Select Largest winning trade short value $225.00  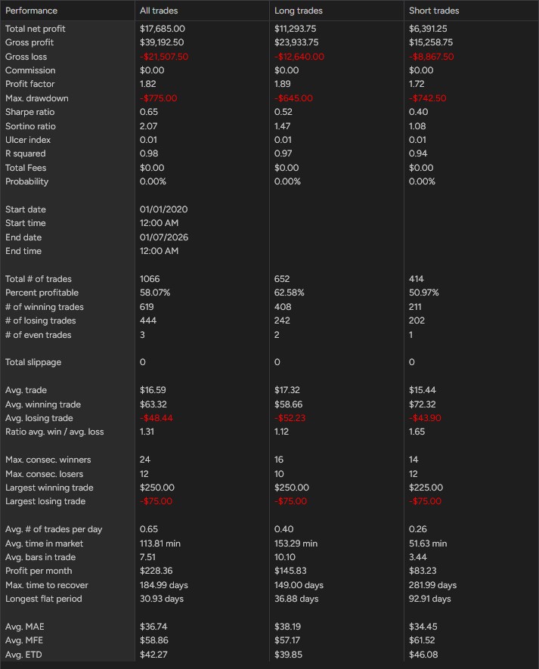pyautogui.click(x=426, y=488)
